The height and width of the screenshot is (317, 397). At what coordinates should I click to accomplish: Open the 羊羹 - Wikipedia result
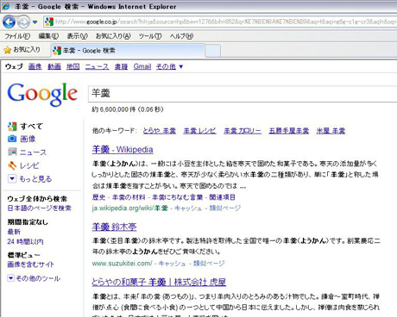123,150
